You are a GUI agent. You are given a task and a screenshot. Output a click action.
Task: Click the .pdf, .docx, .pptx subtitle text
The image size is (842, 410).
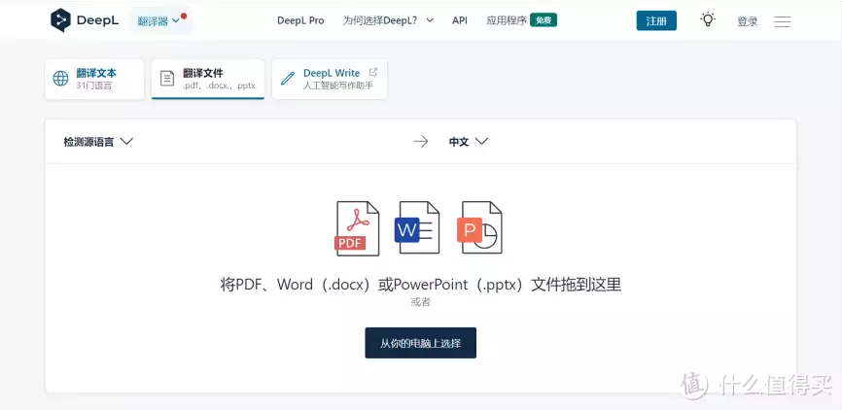219,85
